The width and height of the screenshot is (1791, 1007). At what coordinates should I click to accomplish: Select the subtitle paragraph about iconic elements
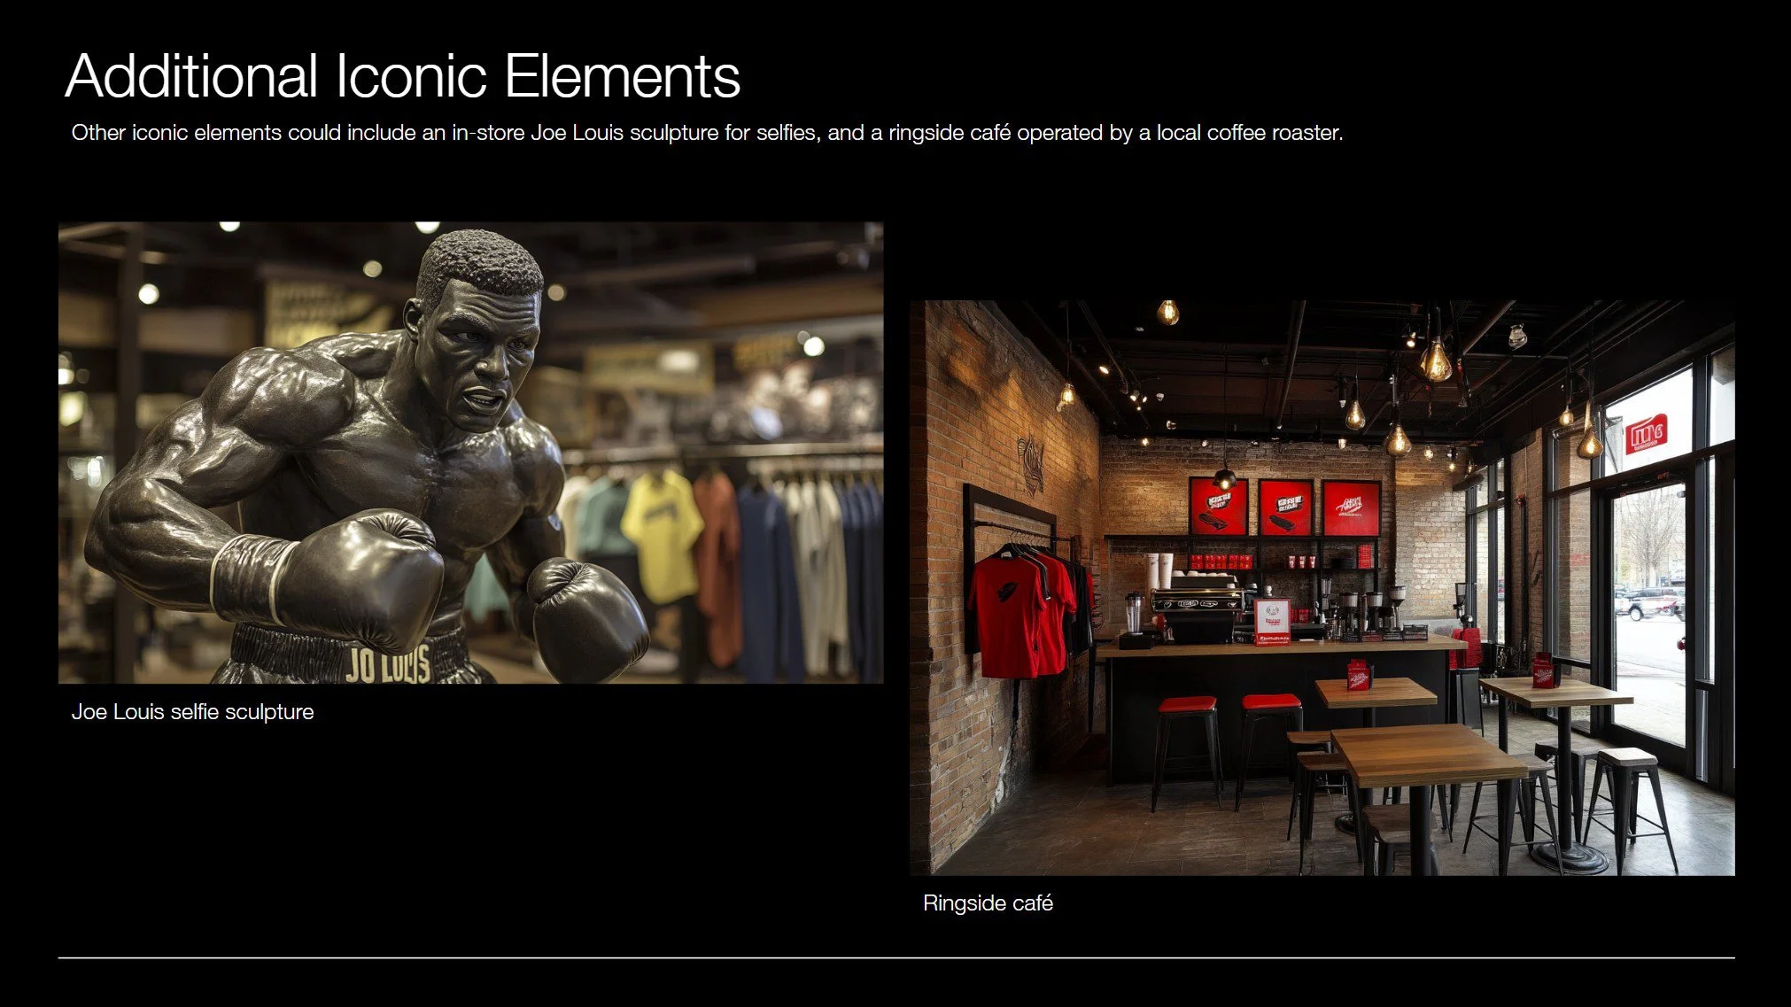click(707, 133)
